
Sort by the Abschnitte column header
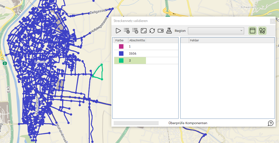137,41
